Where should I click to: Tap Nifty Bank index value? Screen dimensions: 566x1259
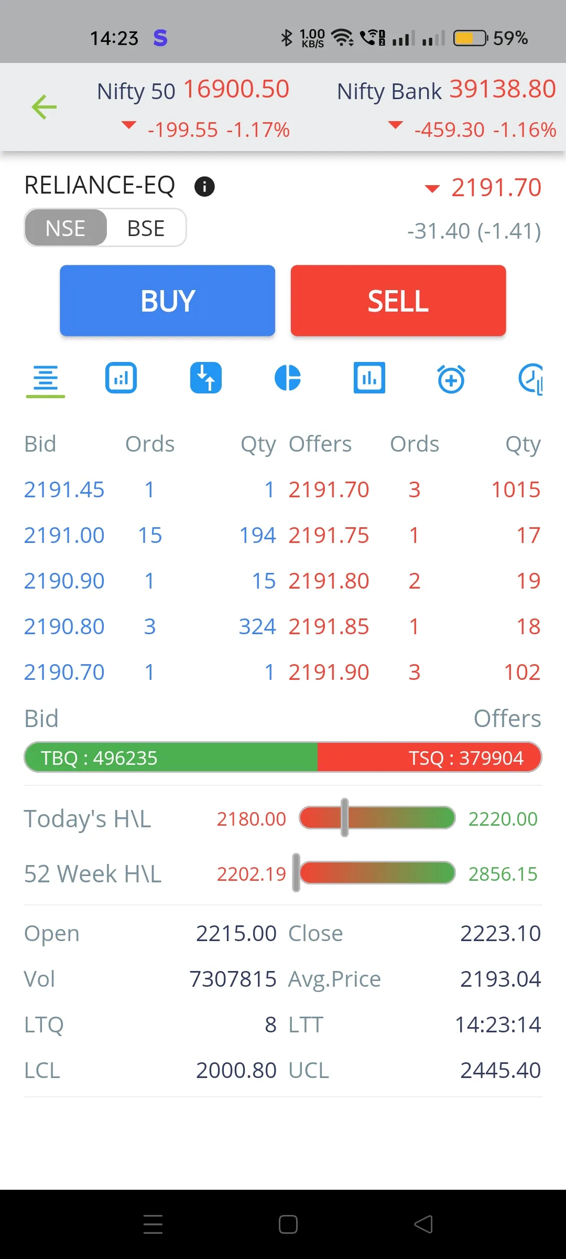coord(503,89)
